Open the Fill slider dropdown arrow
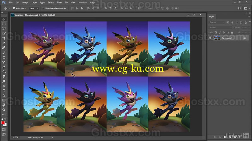 click(249, 33)
